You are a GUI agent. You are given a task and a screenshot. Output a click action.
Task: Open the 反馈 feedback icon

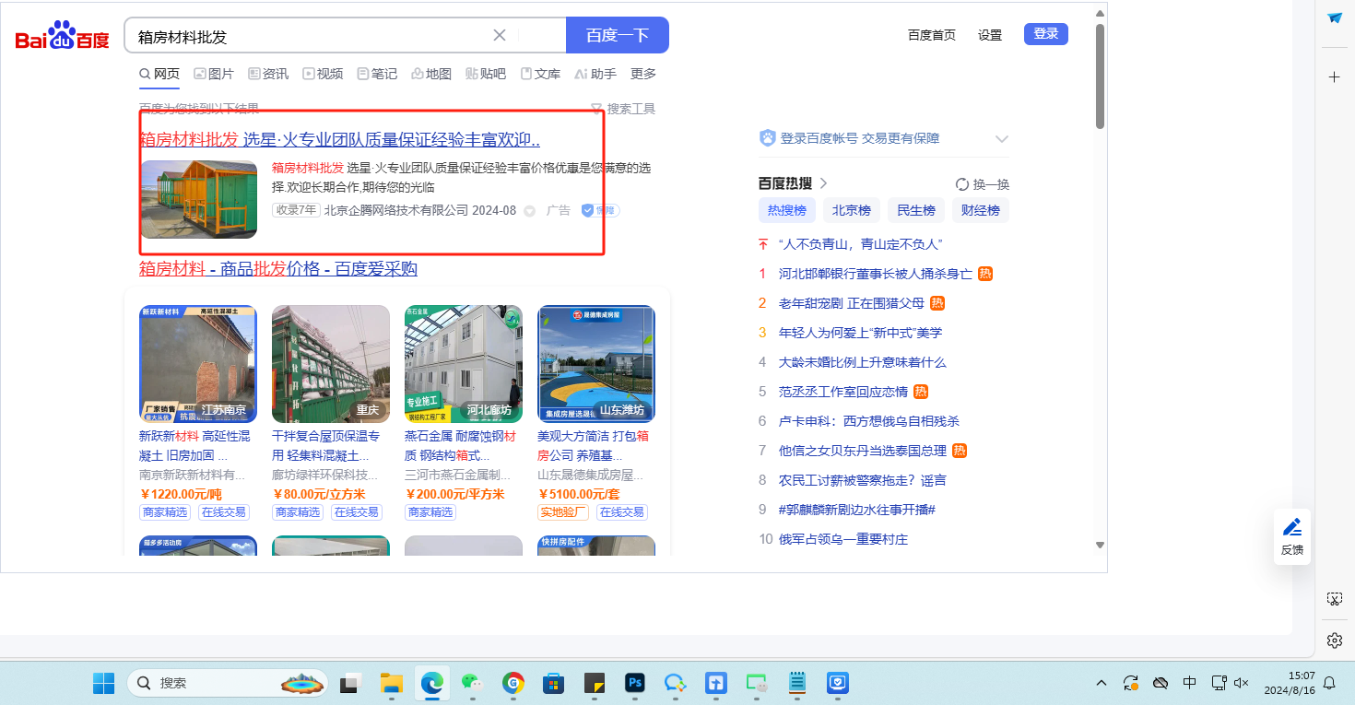(1292, 535)
